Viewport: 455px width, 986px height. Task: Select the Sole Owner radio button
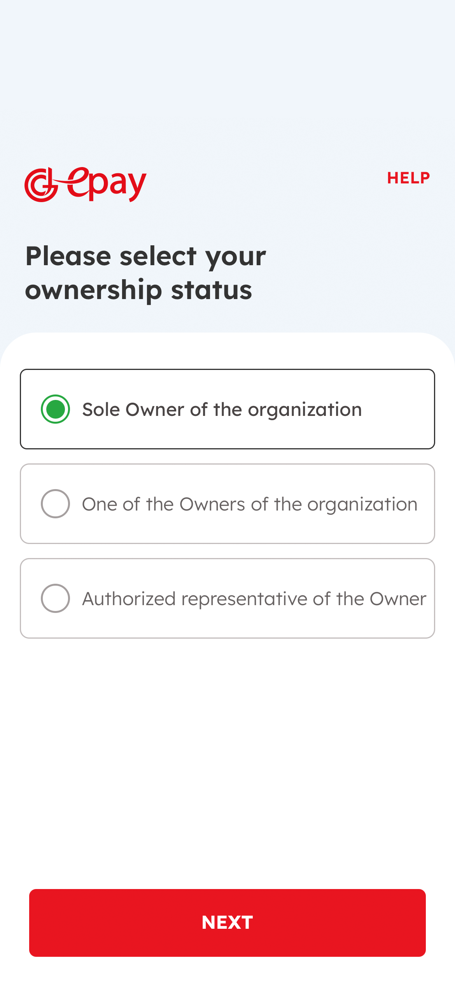point(55,409)
